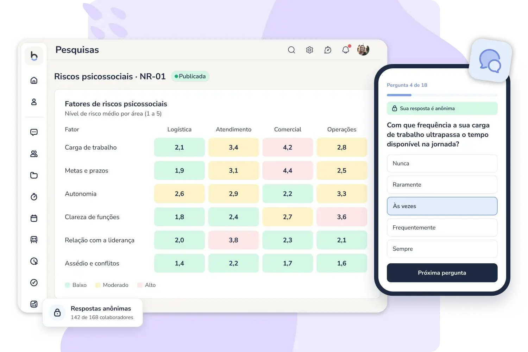Click the Logística 1,4 Assédio cell
Screen dimensions: 528x352
click(180, 263)
